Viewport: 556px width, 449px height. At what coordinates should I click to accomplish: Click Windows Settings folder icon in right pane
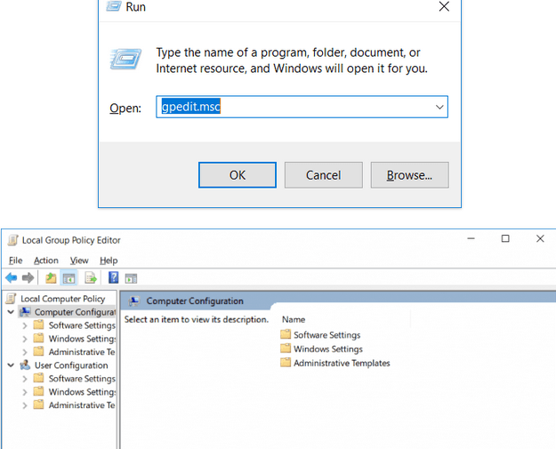point(286,349)
